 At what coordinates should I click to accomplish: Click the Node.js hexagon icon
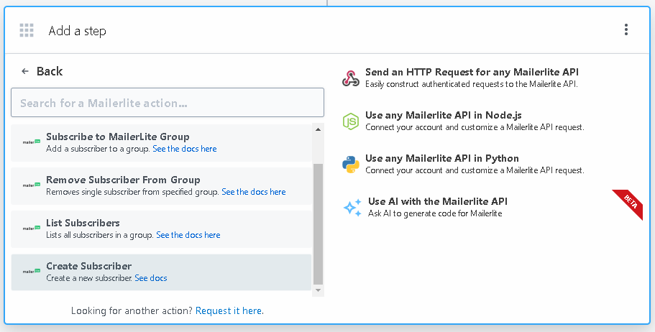tap(350, 121)
